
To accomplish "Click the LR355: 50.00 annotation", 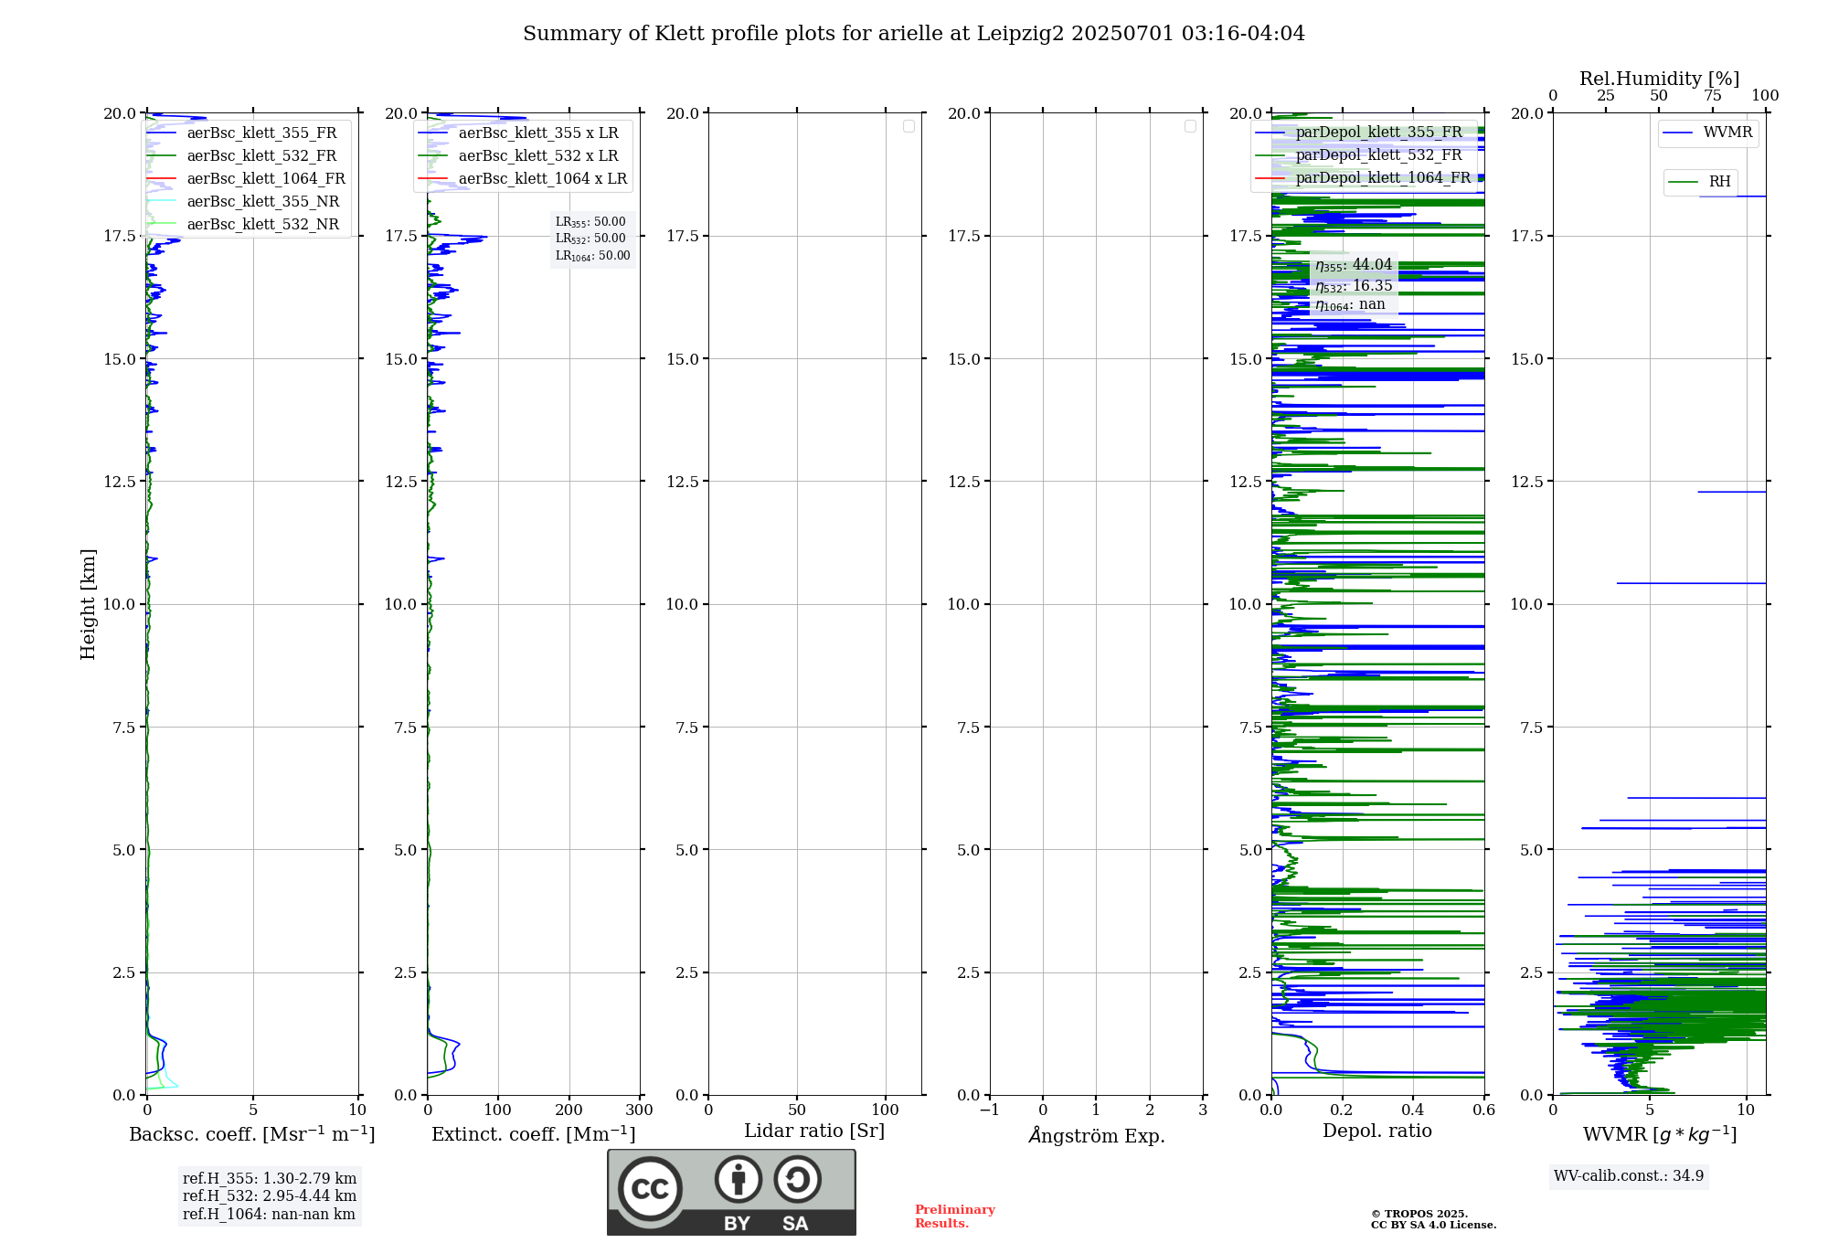I will click(590, 222).
